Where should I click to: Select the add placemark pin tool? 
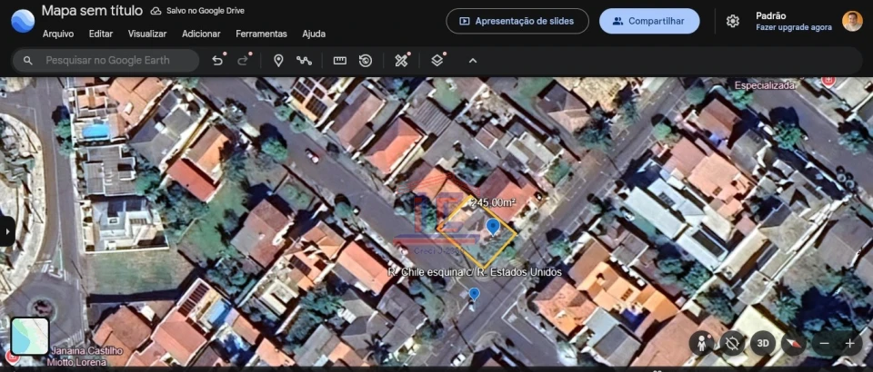point(278,61)
